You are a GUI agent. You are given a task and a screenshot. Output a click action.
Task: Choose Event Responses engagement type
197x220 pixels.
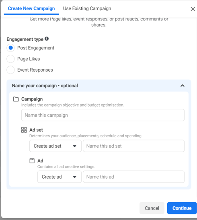11,70
